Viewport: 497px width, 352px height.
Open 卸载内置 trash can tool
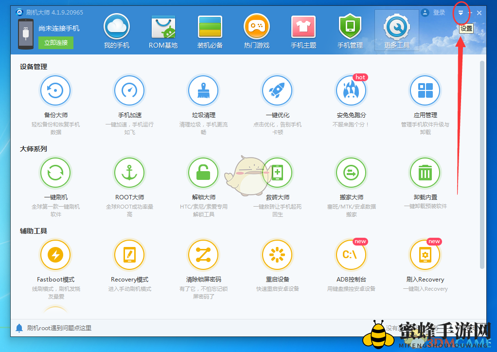425,173
